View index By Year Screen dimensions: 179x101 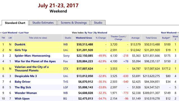pyautogui.click(x=88, y=33)
